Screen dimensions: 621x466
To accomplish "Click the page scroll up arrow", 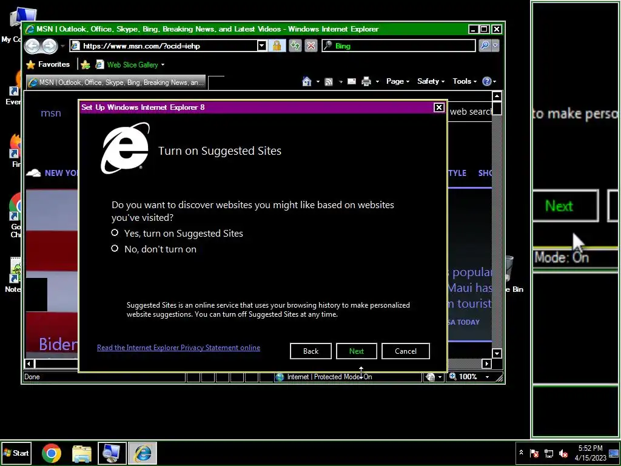I will [497, 96].
